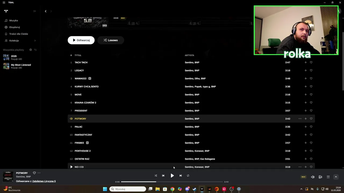Resume playback with play button
Screen dimensions: 344x193
click(x=172, y=176)
